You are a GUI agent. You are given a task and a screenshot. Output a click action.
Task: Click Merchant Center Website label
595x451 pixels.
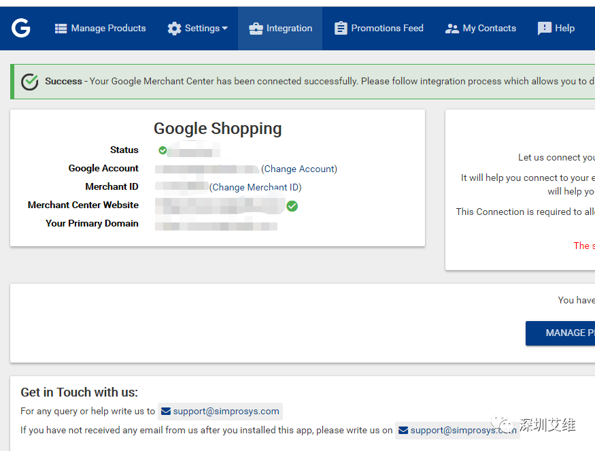click(83, 205)
